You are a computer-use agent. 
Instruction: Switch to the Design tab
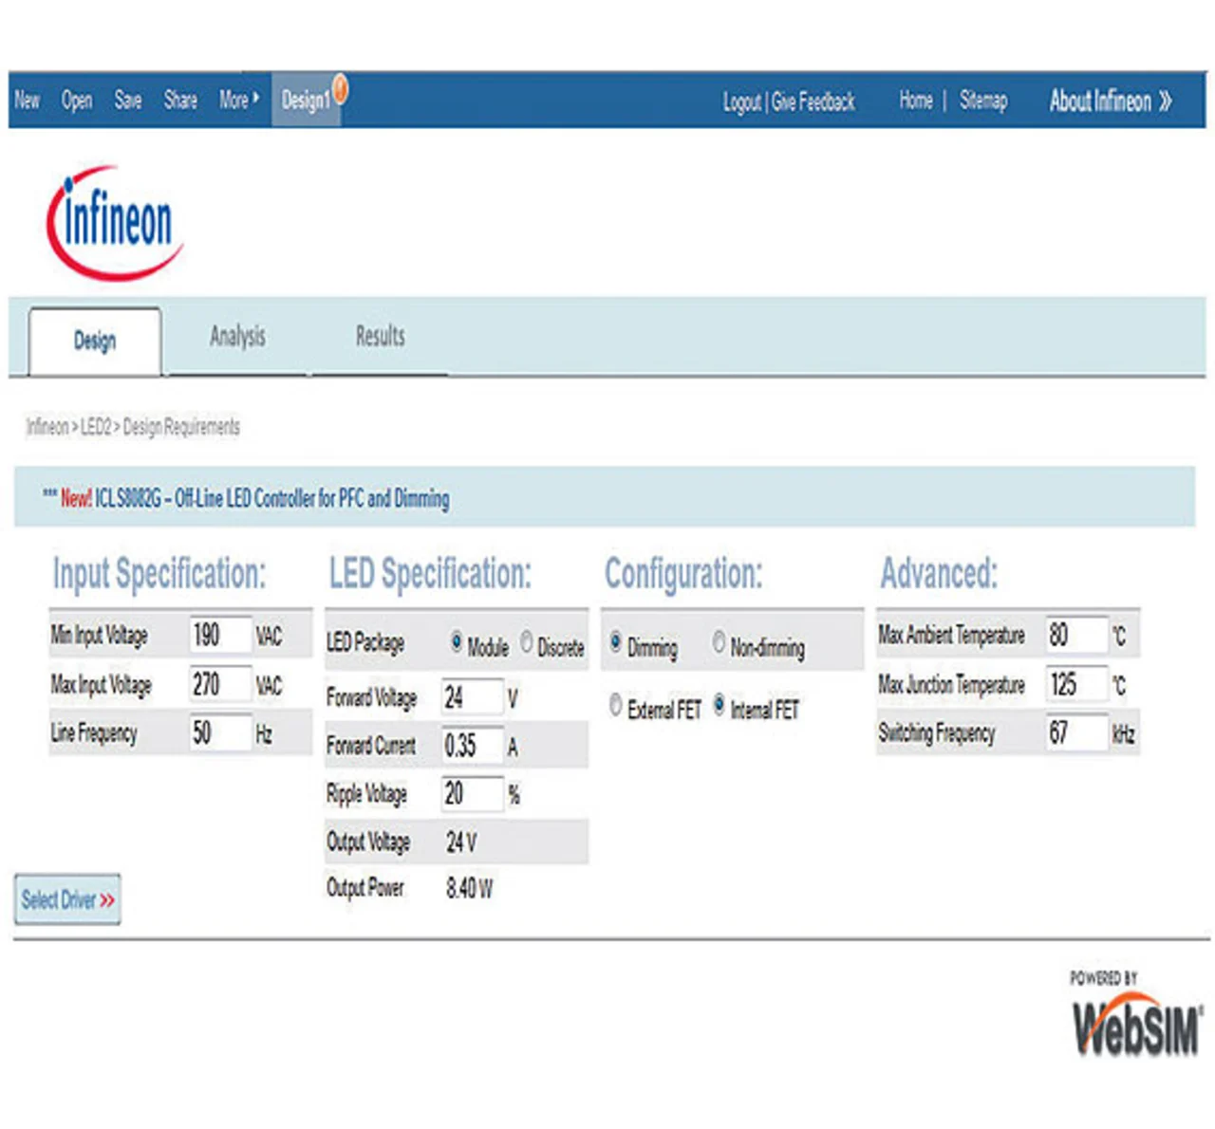coord(95,341)
